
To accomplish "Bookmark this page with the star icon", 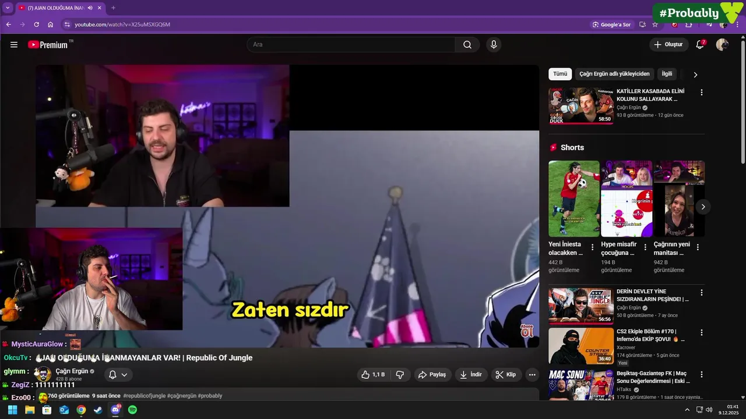I will point(655,24).
